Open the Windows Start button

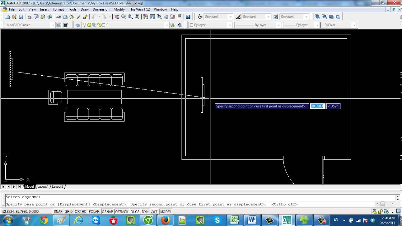7,220
